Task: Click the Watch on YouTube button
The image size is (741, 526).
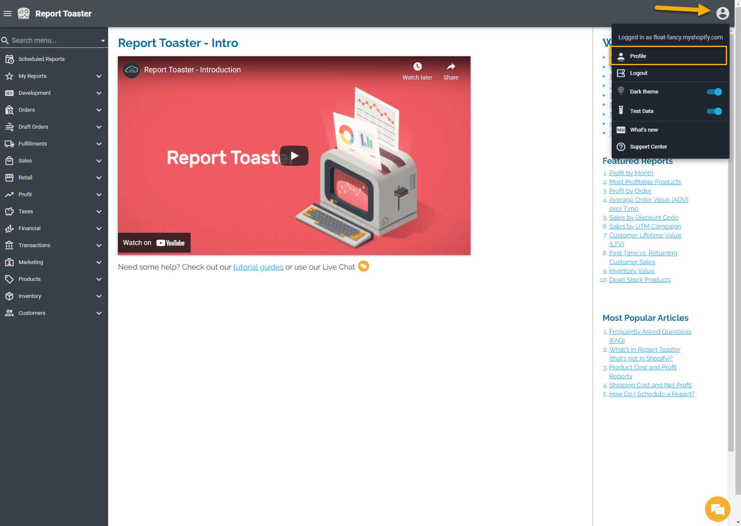Action: click(x=154, y=243)
